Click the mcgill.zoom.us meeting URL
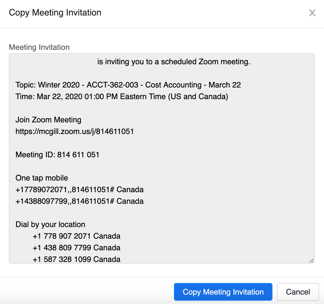324x304 pixels. pyautogui.click(x=74, y=131)
